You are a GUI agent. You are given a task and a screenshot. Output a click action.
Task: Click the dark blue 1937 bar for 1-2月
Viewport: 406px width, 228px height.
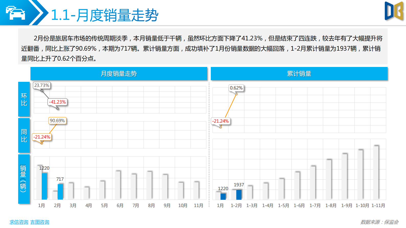pos(239,195)
